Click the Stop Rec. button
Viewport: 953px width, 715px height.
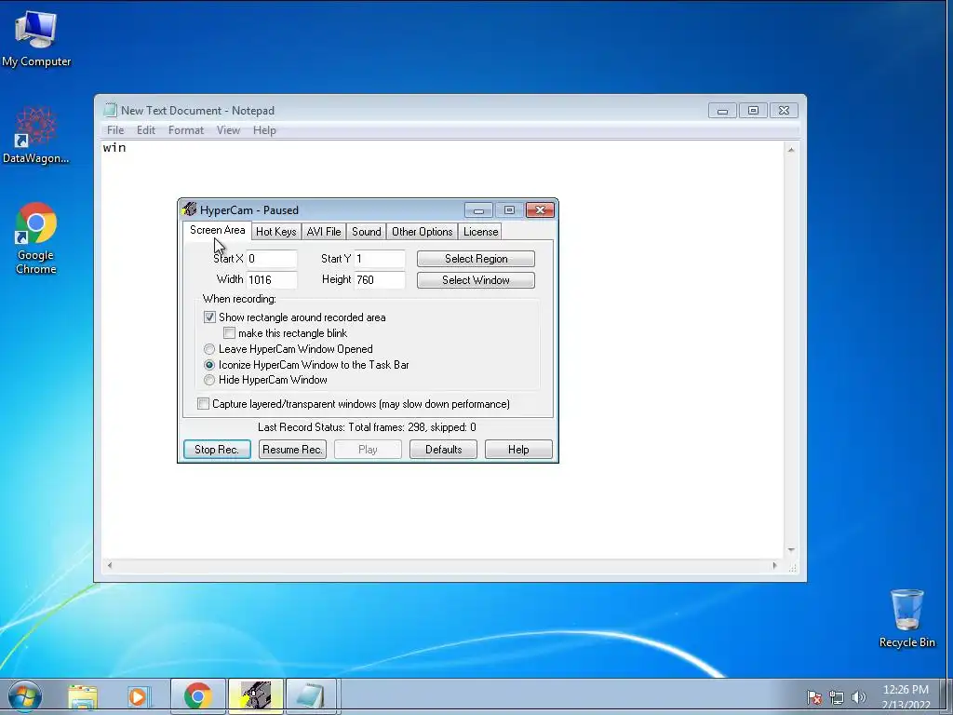point(217,450)
